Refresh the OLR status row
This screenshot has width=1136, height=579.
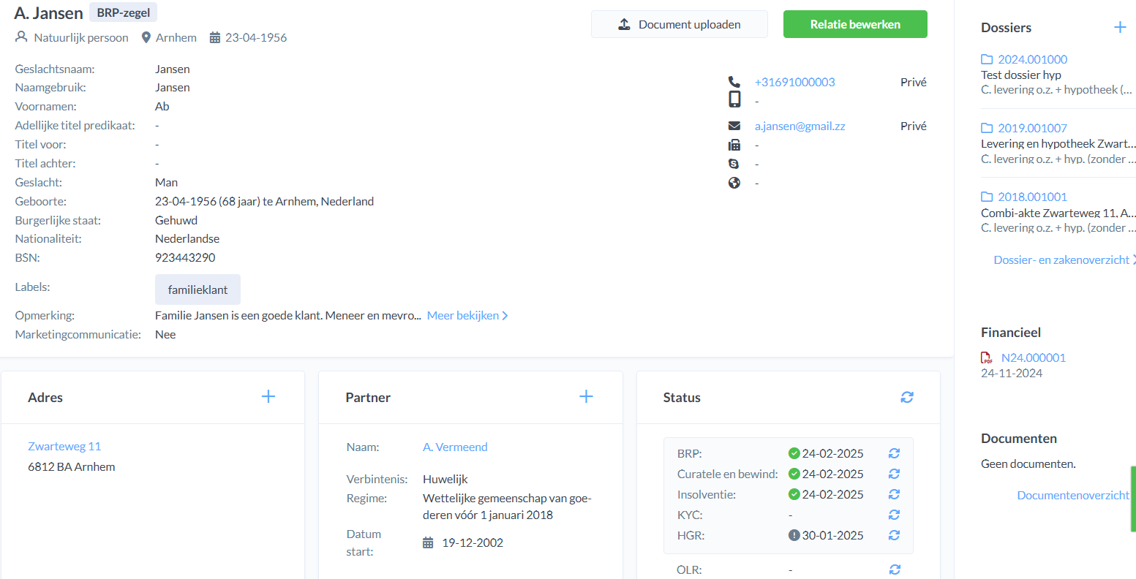click(894, 569)
